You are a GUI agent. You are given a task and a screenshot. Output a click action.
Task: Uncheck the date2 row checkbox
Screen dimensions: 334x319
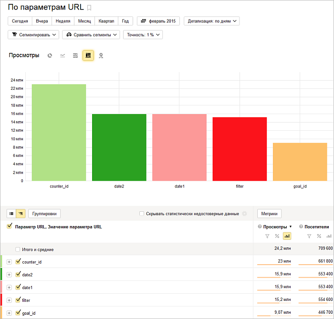(18, 274)
